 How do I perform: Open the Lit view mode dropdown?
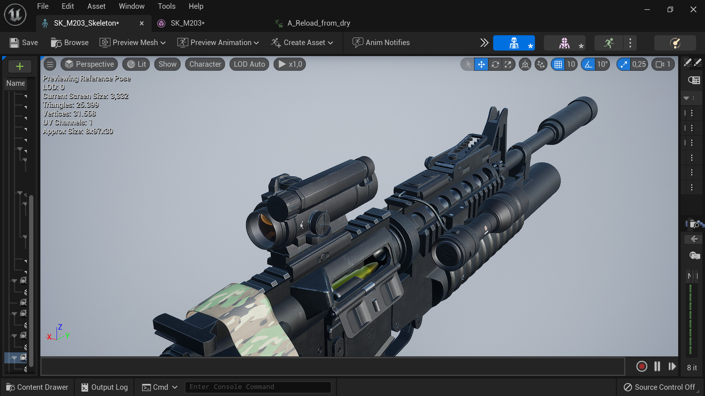(x=136, y=64)
